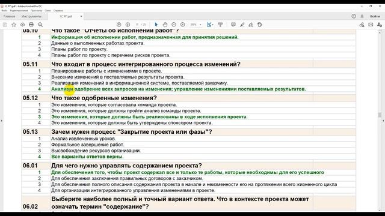Click answer 'Анализ извлеченных уроков.'

(84, 139)
